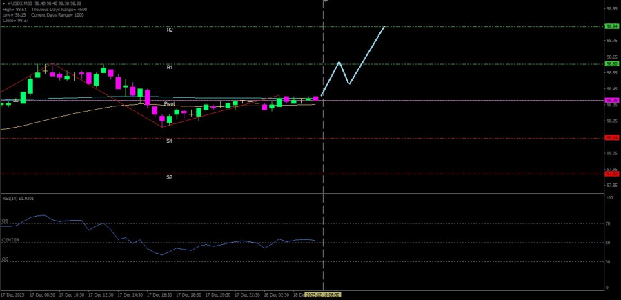The height and width of the screenshot is (300, 621).
Task: Click the green 98.84 price tag
Action: pyautogui.click(x=611, y=26)
